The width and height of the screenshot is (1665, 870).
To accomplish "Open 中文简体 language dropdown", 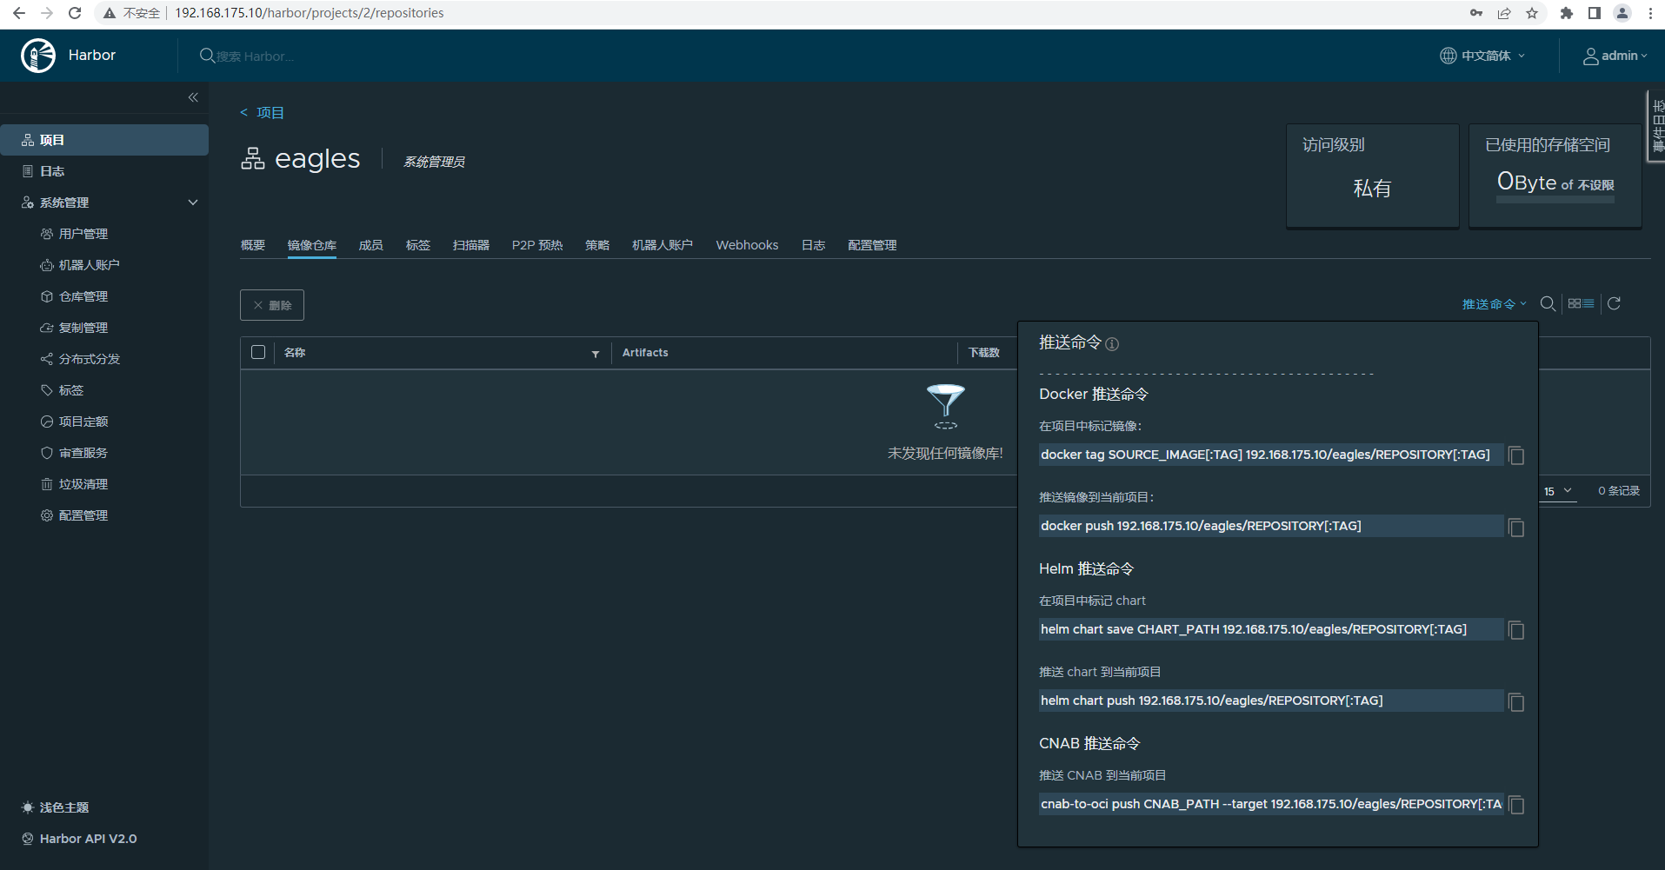I will (1482, 56).
